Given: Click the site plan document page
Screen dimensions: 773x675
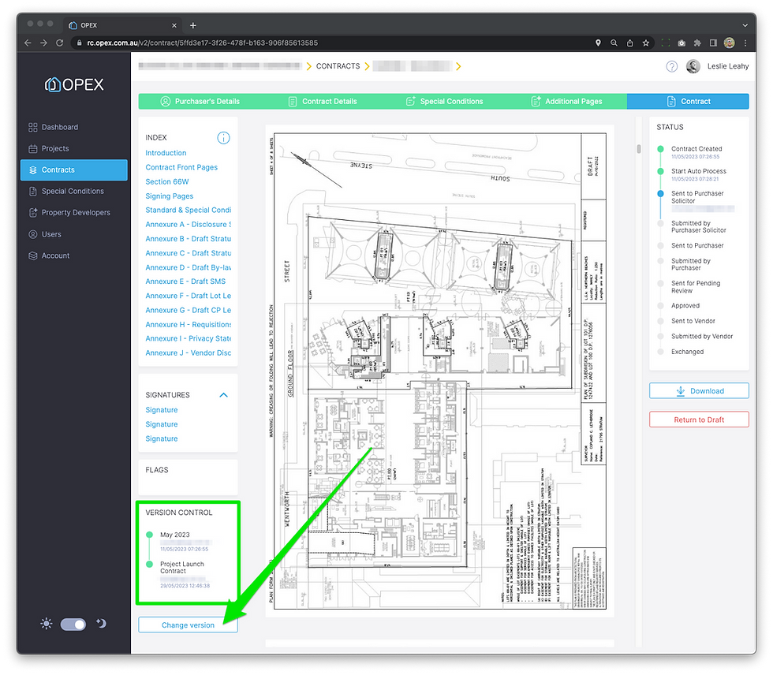Looking at the screenshot, I should pos(440,371).
